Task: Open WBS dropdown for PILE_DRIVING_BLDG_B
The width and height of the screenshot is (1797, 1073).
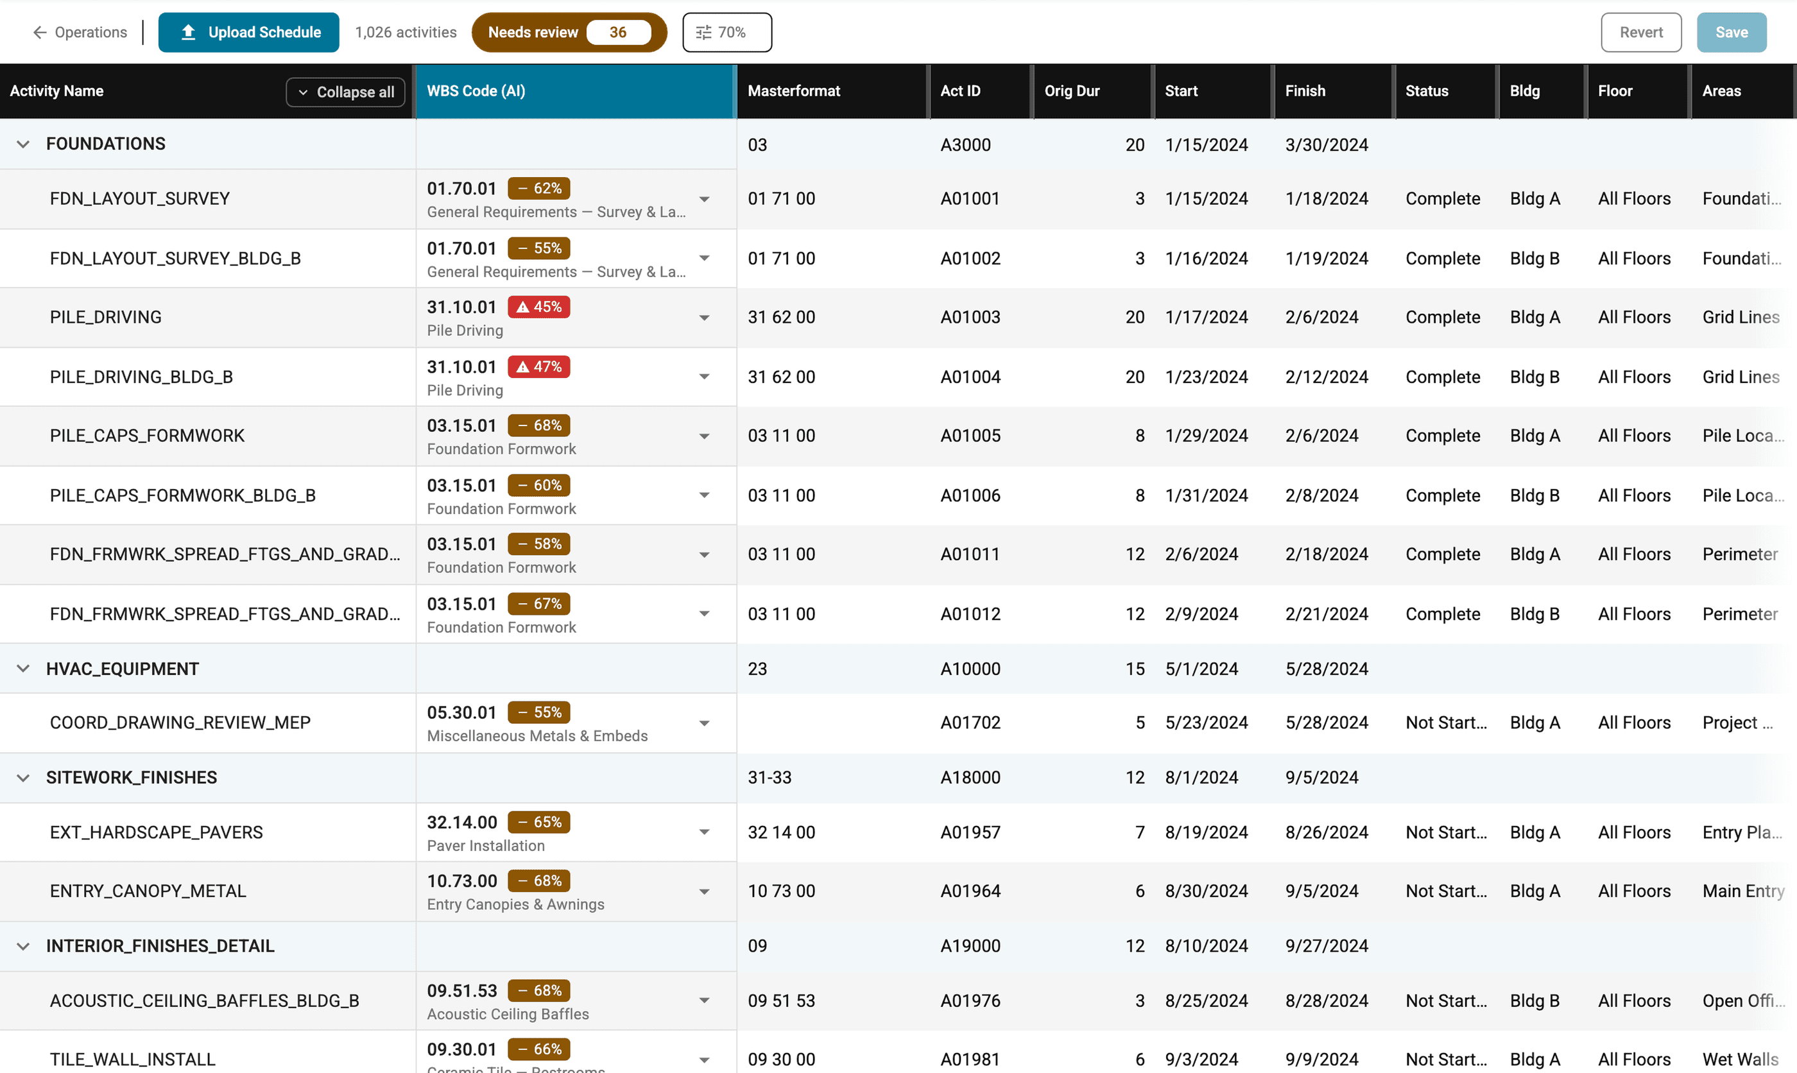Action: point(704,377)
